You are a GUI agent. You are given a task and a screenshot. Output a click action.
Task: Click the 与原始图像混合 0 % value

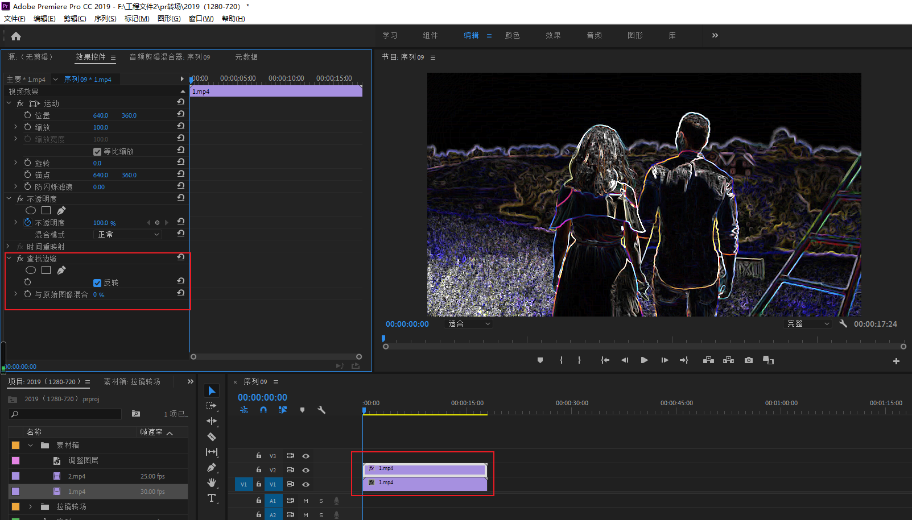(99, 295)
